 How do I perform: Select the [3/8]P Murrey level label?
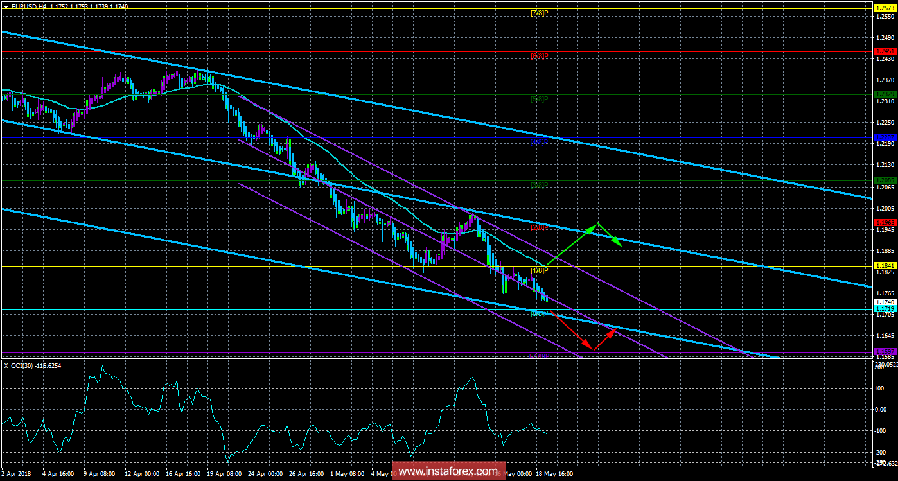pos(539,185)
